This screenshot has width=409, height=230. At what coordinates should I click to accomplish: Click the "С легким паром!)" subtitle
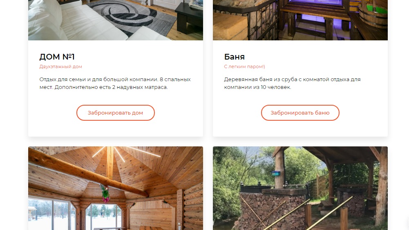tap(244, 66)
